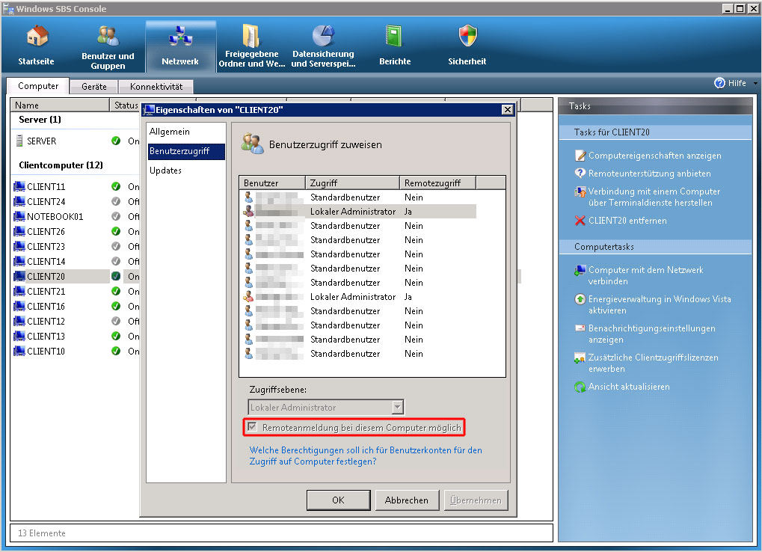The image size is (762, 552).
Task: Switch to the Konnektivität tab
Action: 156,87
